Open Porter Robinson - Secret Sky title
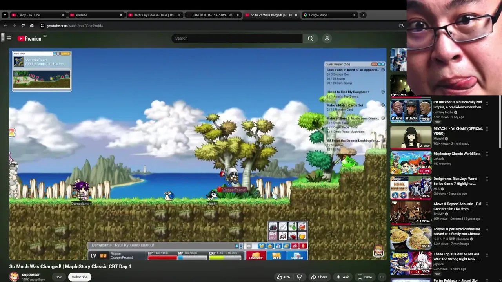This screenshot has height=282, width=502. click(x=455, y=280)
